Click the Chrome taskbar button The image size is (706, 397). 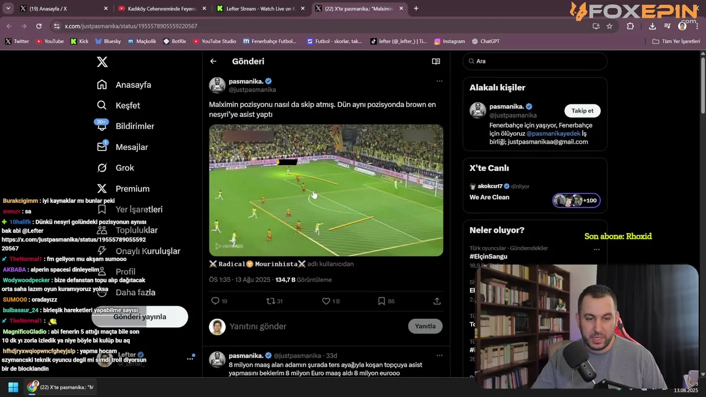pyautogui.click(x=61, y=387)
